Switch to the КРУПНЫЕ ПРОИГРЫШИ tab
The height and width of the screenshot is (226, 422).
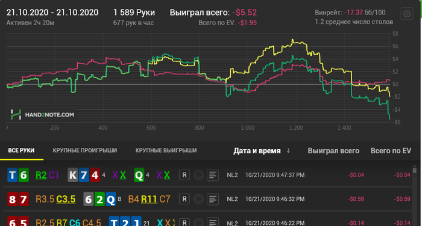click(85, 151)
